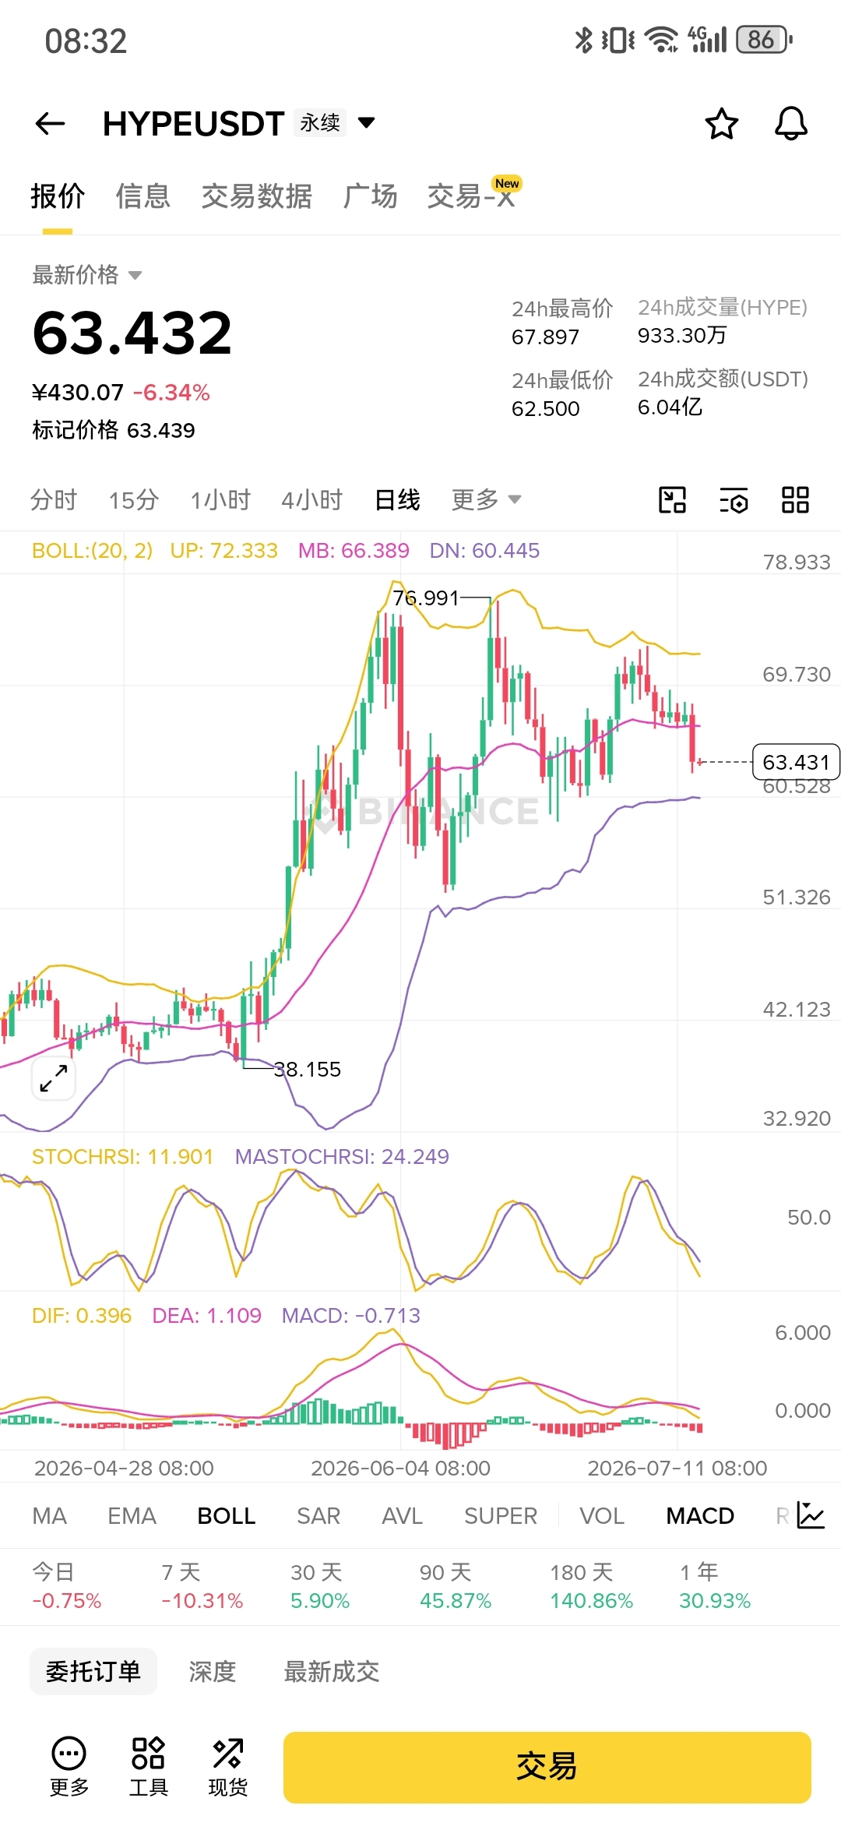
Task: Open price alert bell icon
Action: (791, 123)
